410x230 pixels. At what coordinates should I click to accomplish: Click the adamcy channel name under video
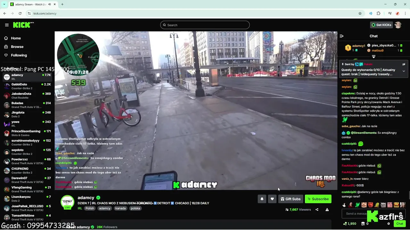(86, 198)
